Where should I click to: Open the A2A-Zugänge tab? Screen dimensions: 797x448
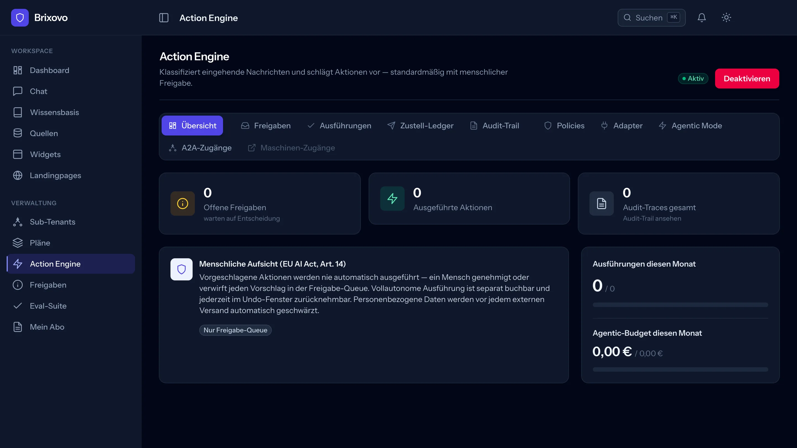(200, 148)
